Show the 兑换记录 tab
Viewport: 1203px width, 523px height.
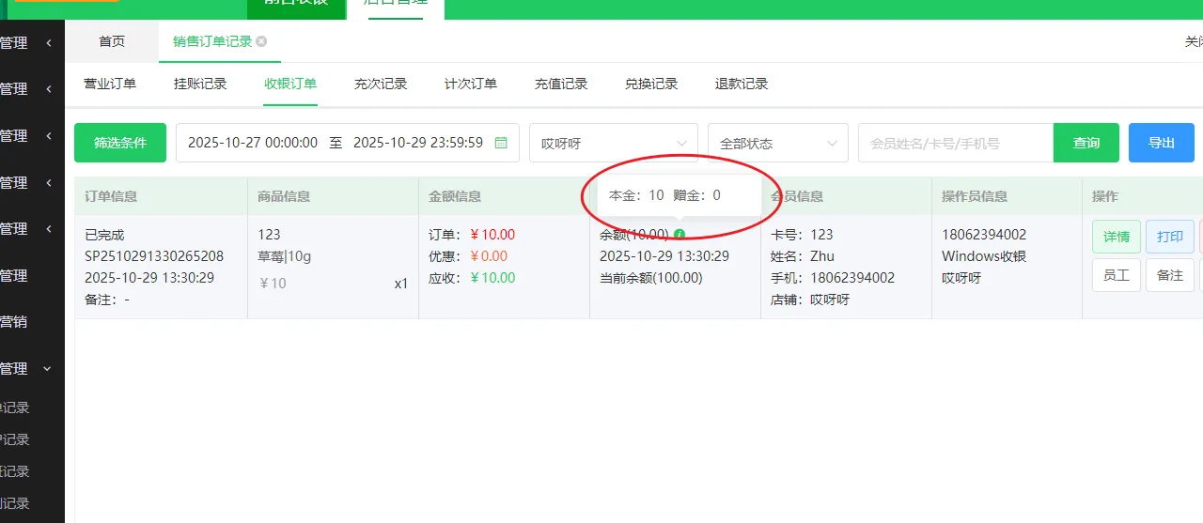[x=651, y=84]
